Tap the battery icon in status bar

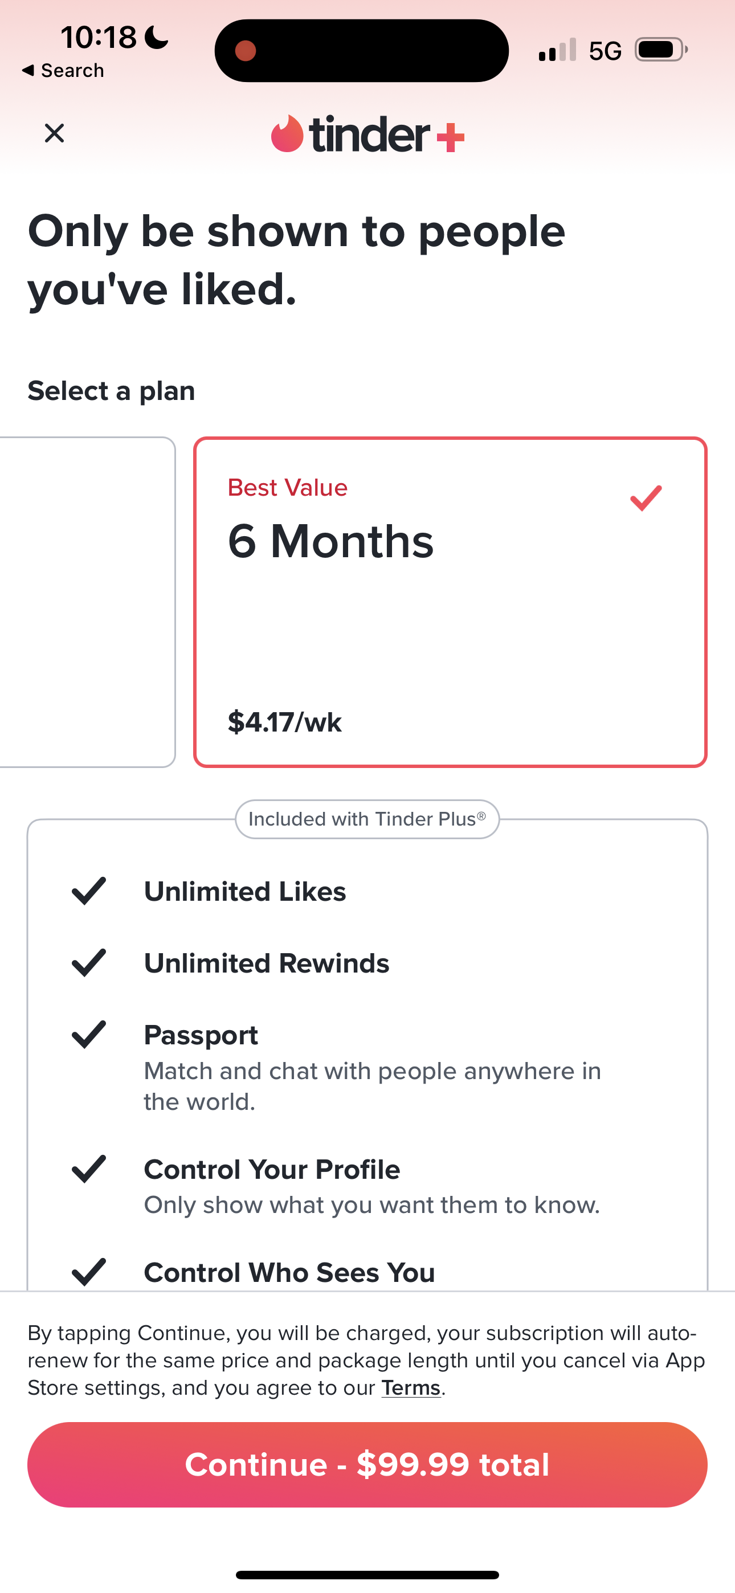click(661, 50)
